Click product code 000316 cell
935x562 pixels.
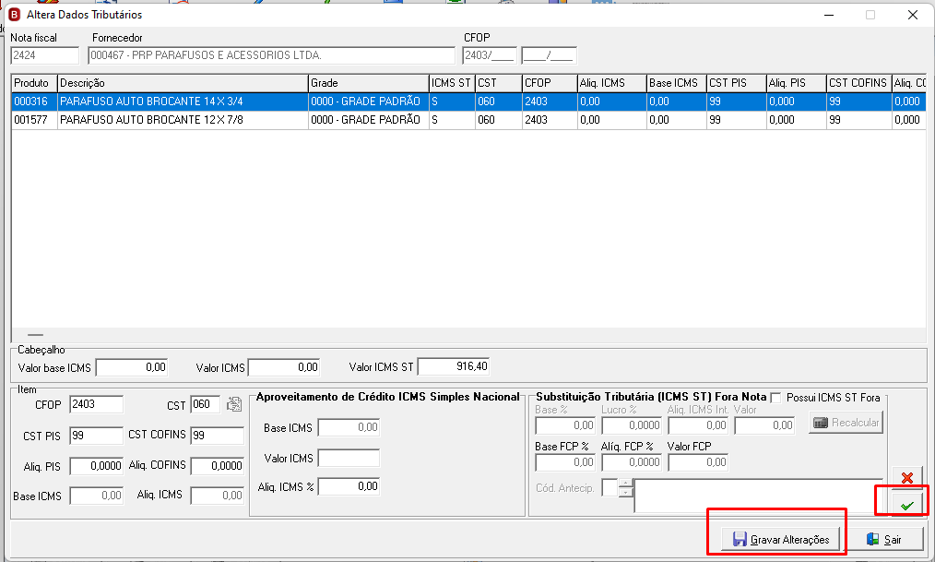tap(35, 102)
